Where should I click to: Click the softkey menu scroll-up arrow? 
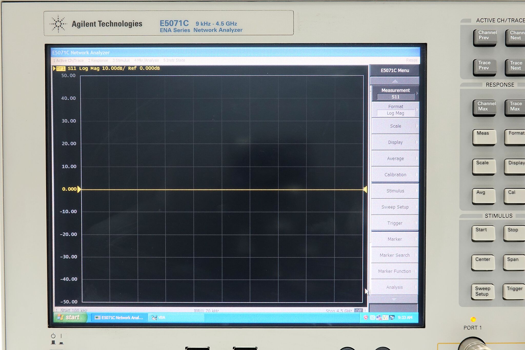[395, 81]
